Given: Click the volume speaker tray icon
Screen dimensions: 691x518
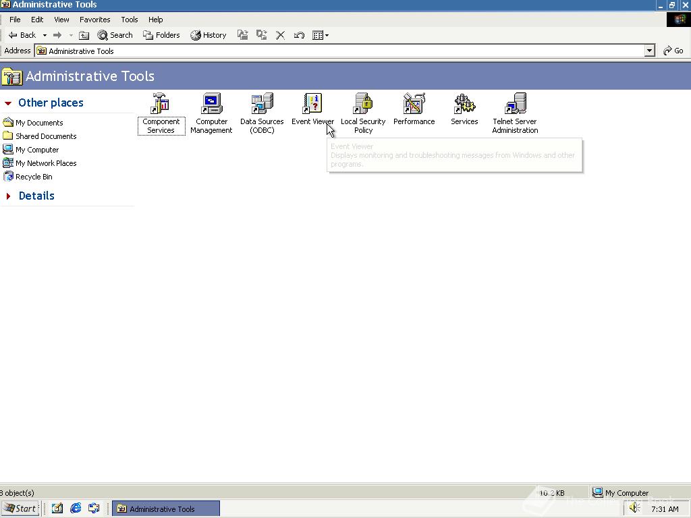Looking at the screenshot, I should [x=634, y=509].
